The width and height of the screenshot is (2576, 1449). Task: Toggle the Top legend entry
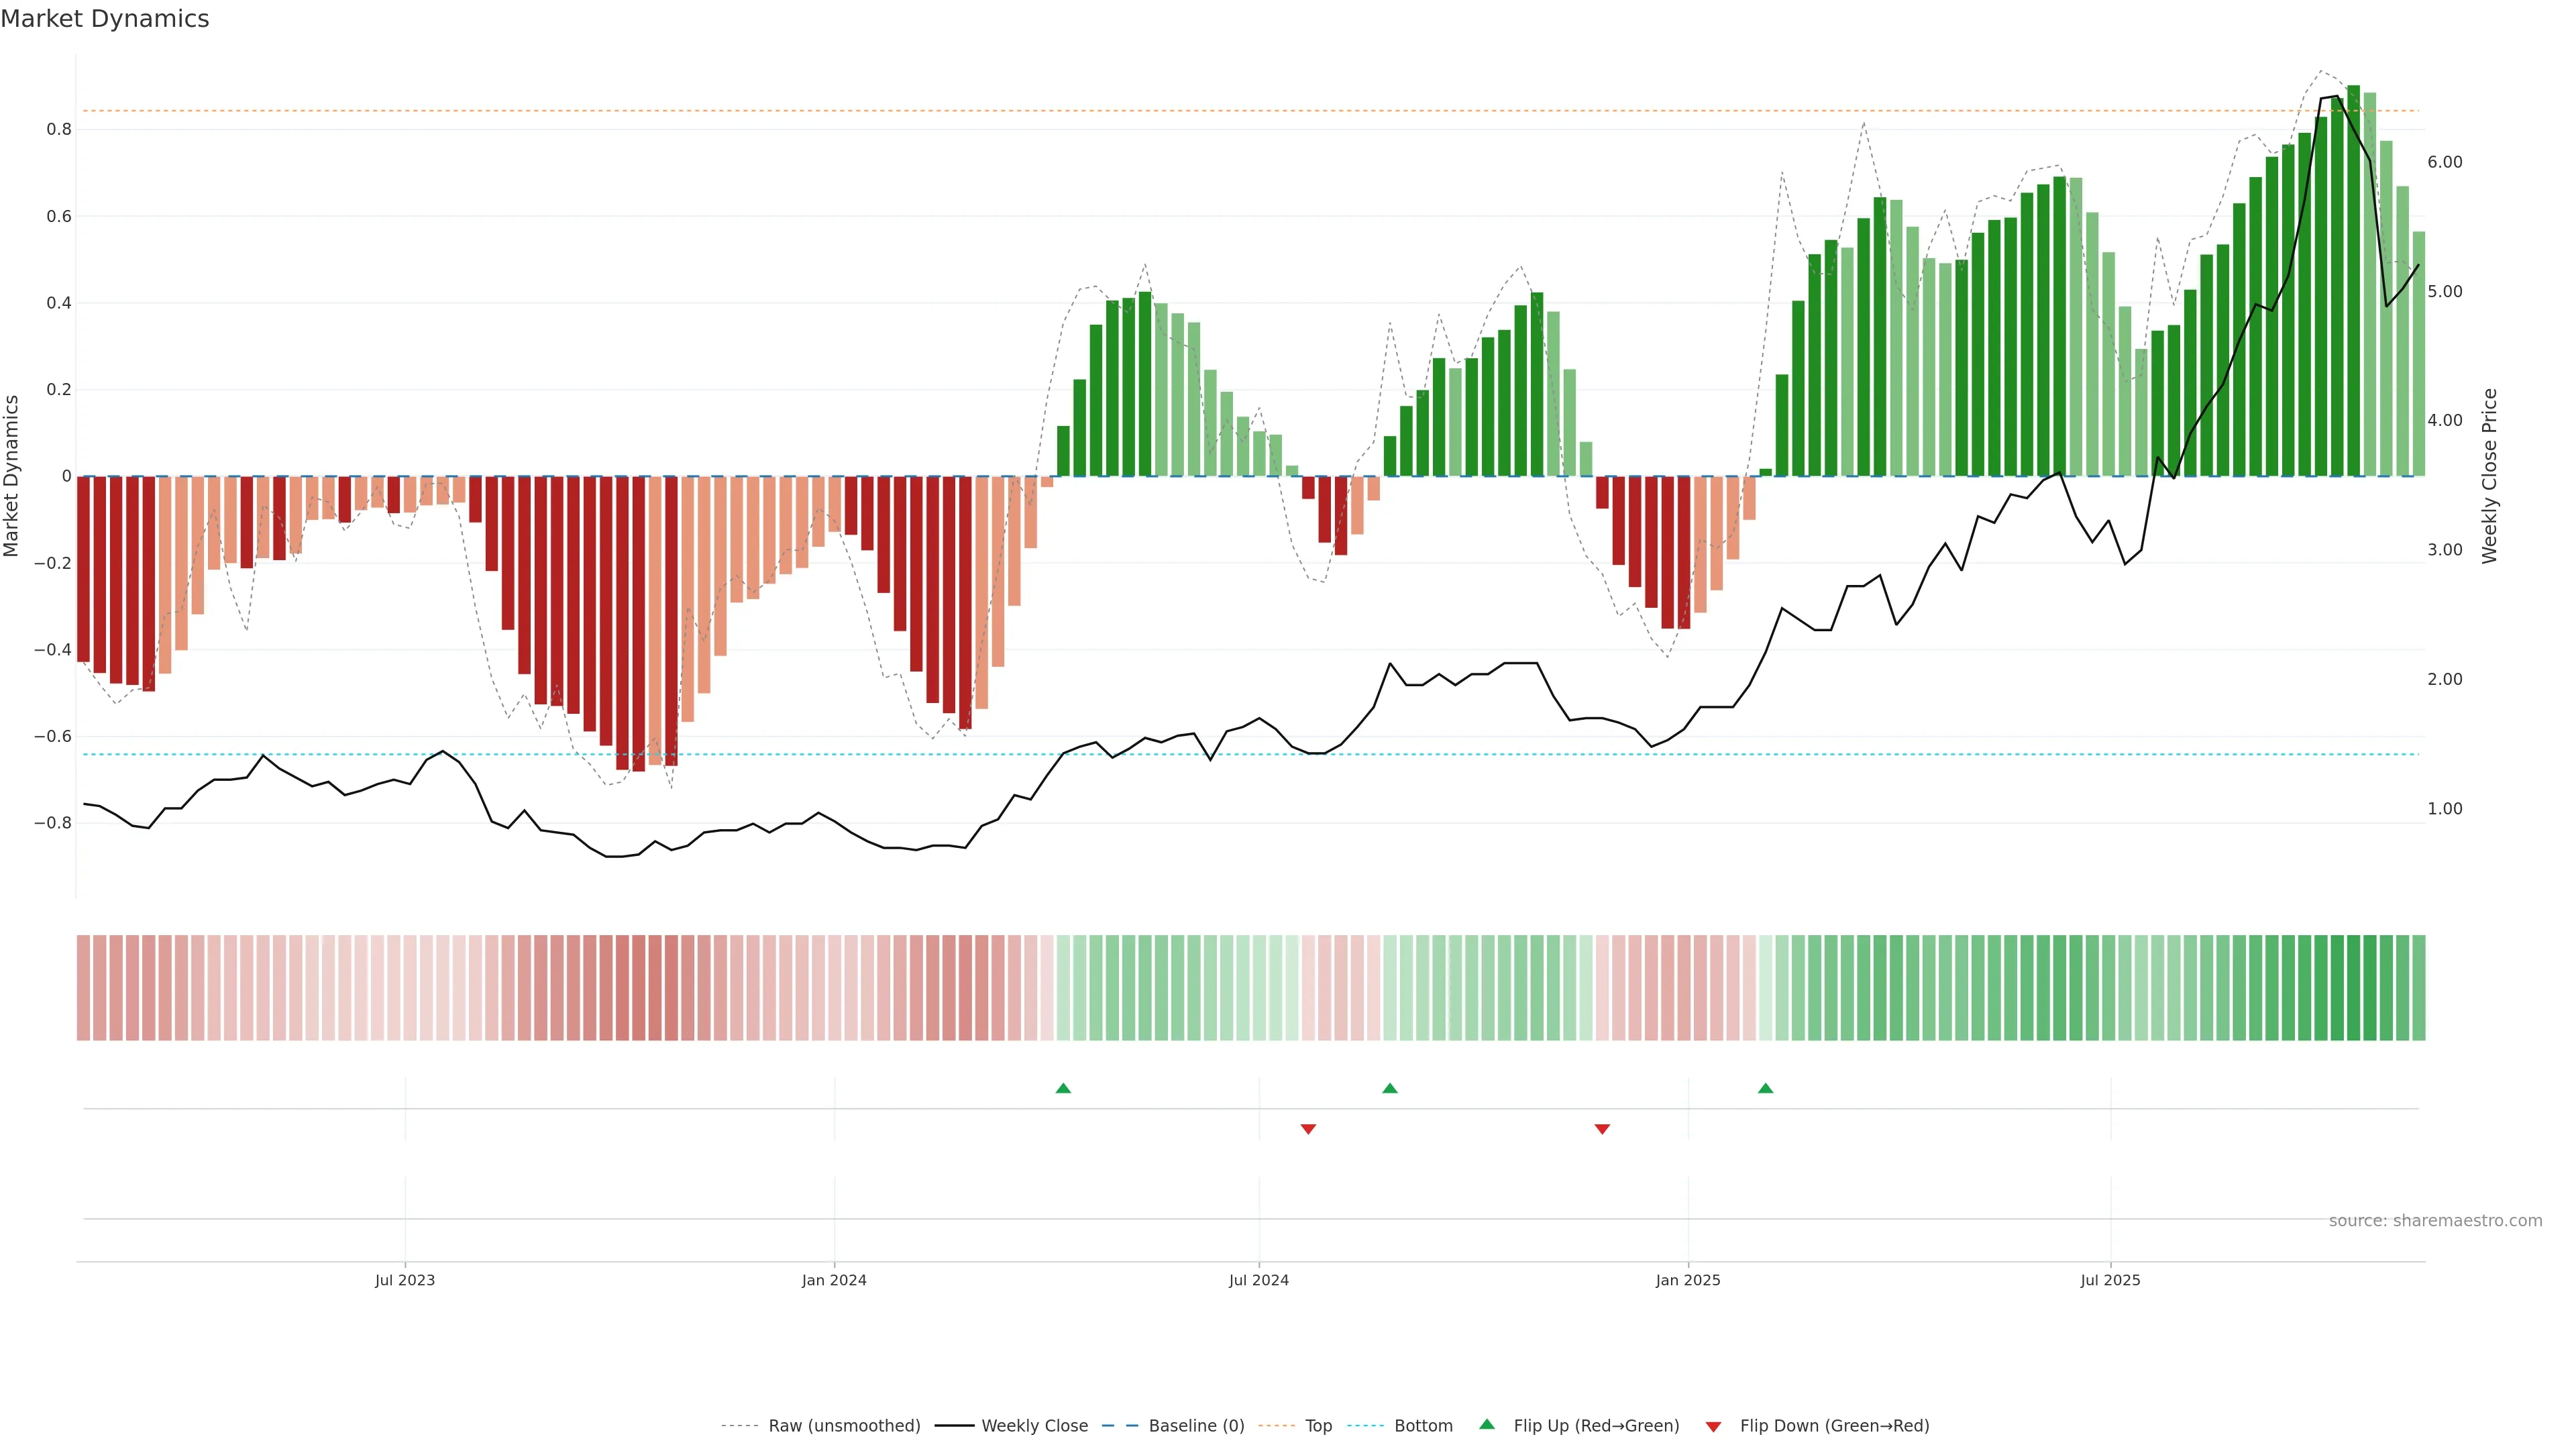[x=1317, y=1426]
